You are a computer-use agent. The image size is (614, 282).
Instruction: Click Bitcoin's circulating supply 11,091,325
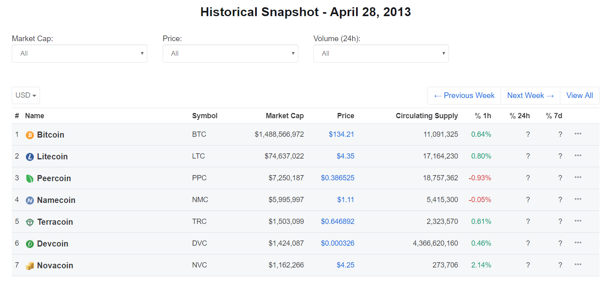coord(441,134)
